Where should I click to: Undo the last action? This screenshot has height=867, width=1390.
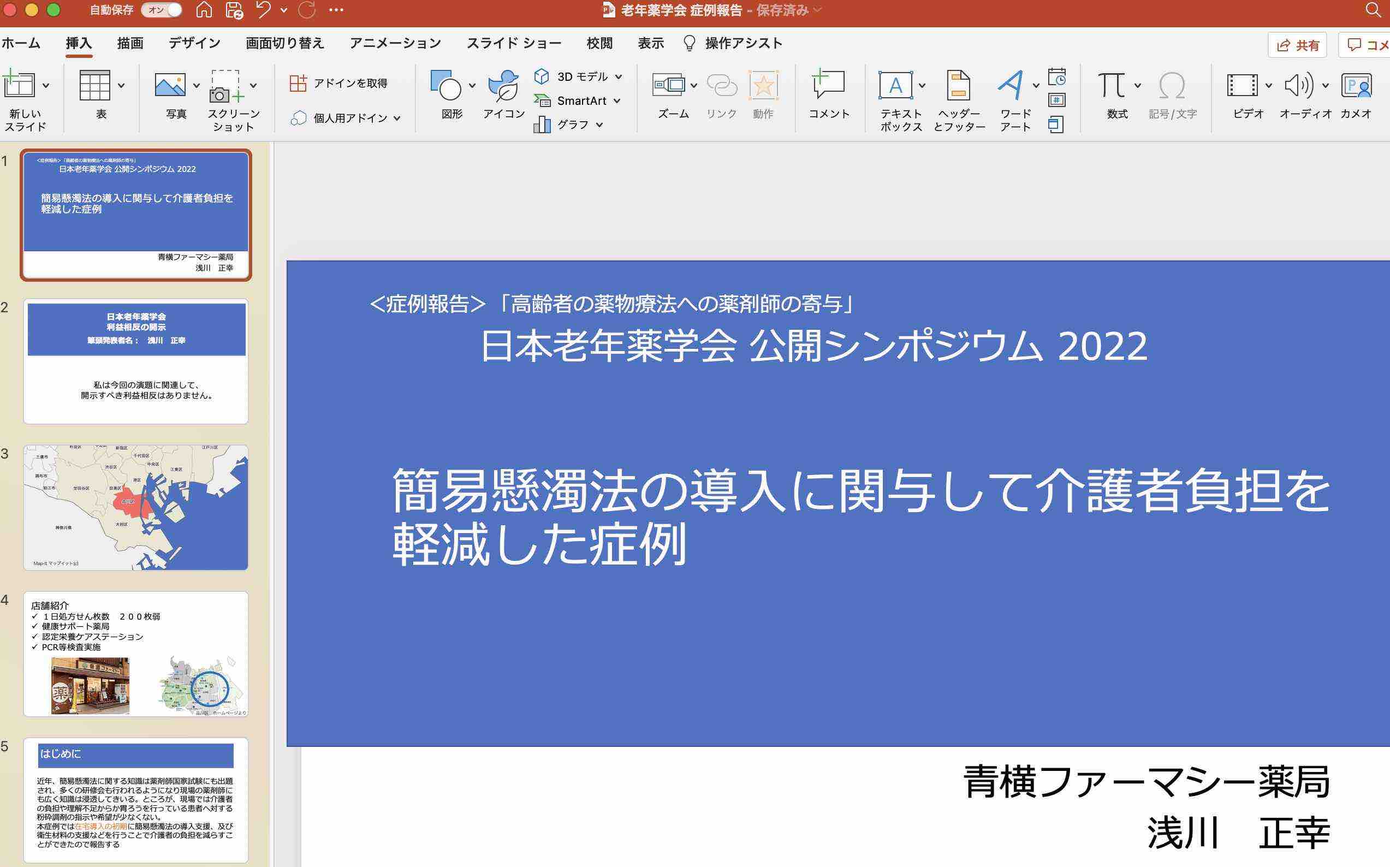point(263,10)
